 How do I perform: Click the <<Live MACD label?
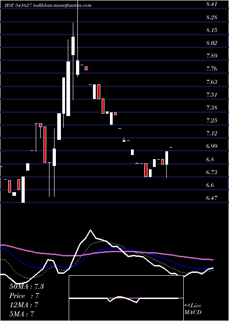pos(193,309)
